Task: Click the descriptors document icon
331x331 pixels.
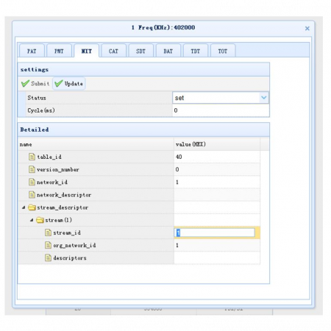Action: [x=48, y=258]
